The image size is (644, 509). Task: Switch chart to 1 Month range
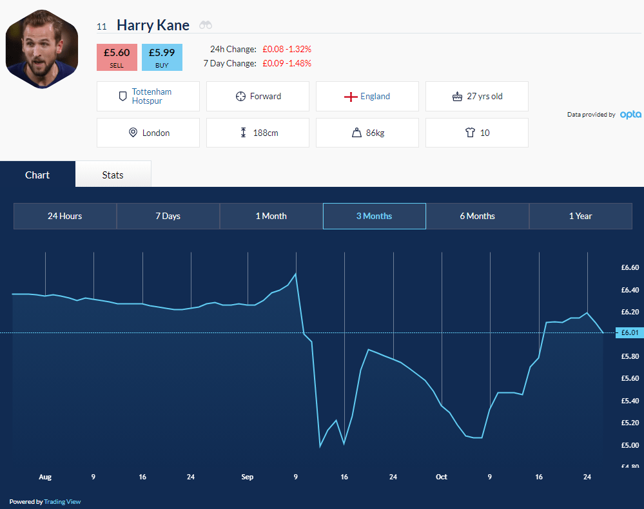pyautogui.click(x=271, y=216)
